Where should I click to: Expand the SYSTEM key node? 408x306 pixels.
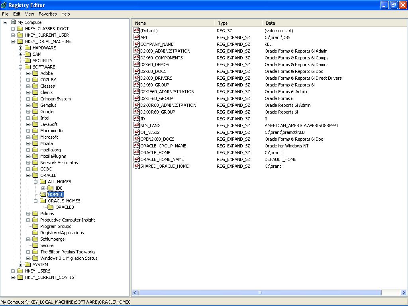coord(21,265)
